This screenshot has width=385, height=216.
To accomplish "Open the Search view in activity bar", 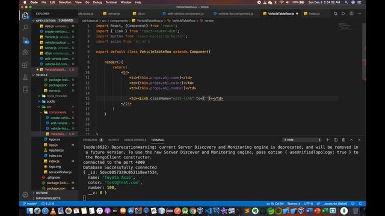I will point(25,28).
